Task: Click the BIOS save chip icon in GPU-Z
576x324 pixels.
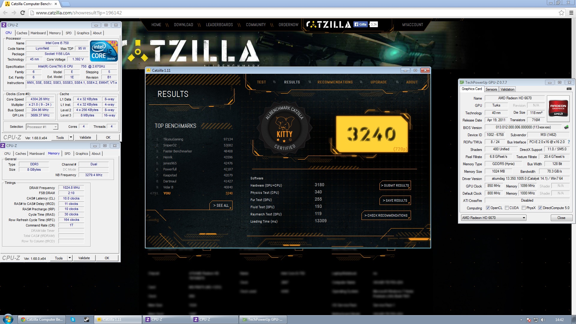Action: point(566,127)
